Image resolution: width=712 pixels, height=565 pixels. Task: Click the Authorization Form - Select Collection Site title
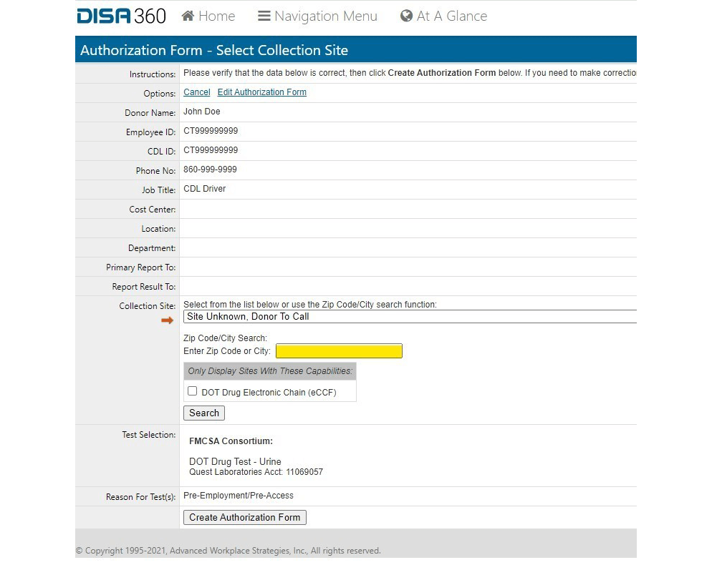coord(214,50)
